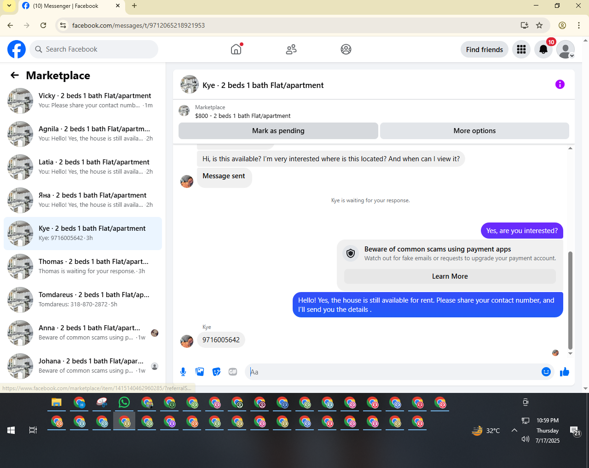Open Chrome profile icon in toolbar
589x468 pixels.
pos(562,25)
